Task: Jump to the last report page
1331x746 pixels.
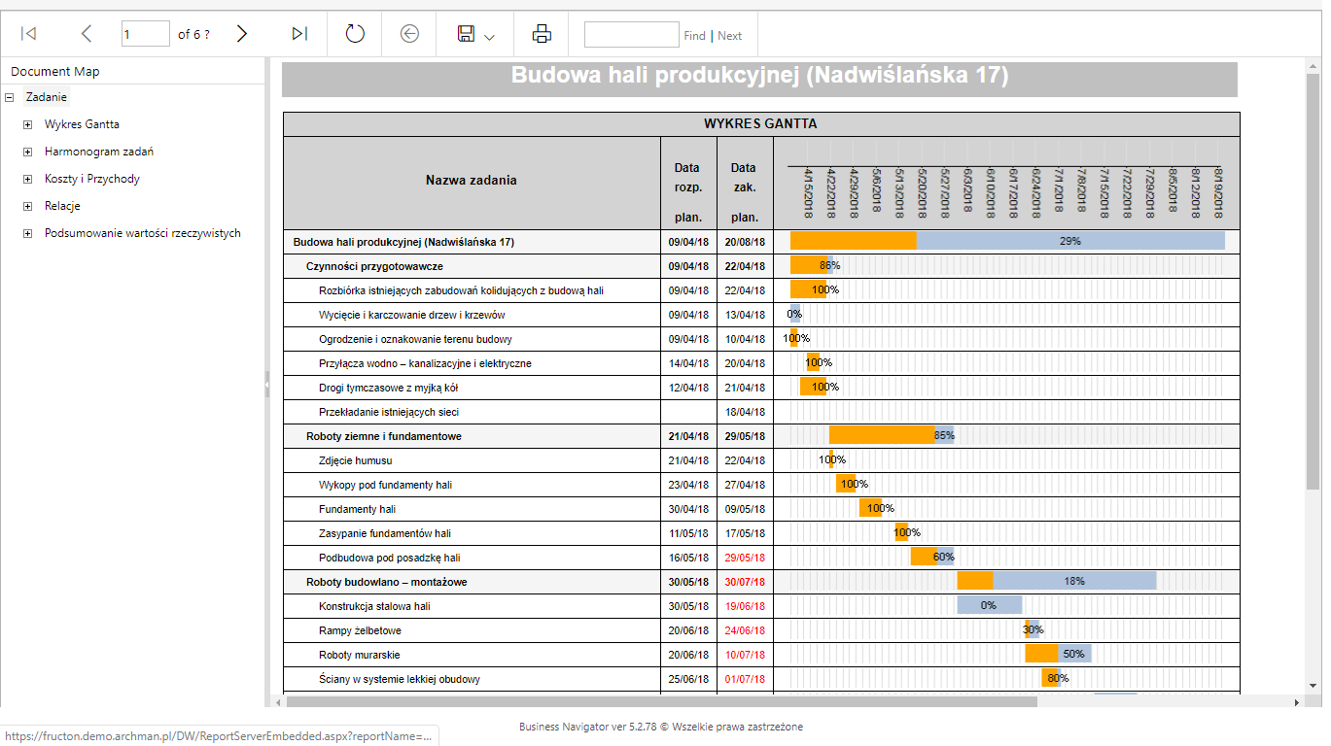Action: click(299, 34)
